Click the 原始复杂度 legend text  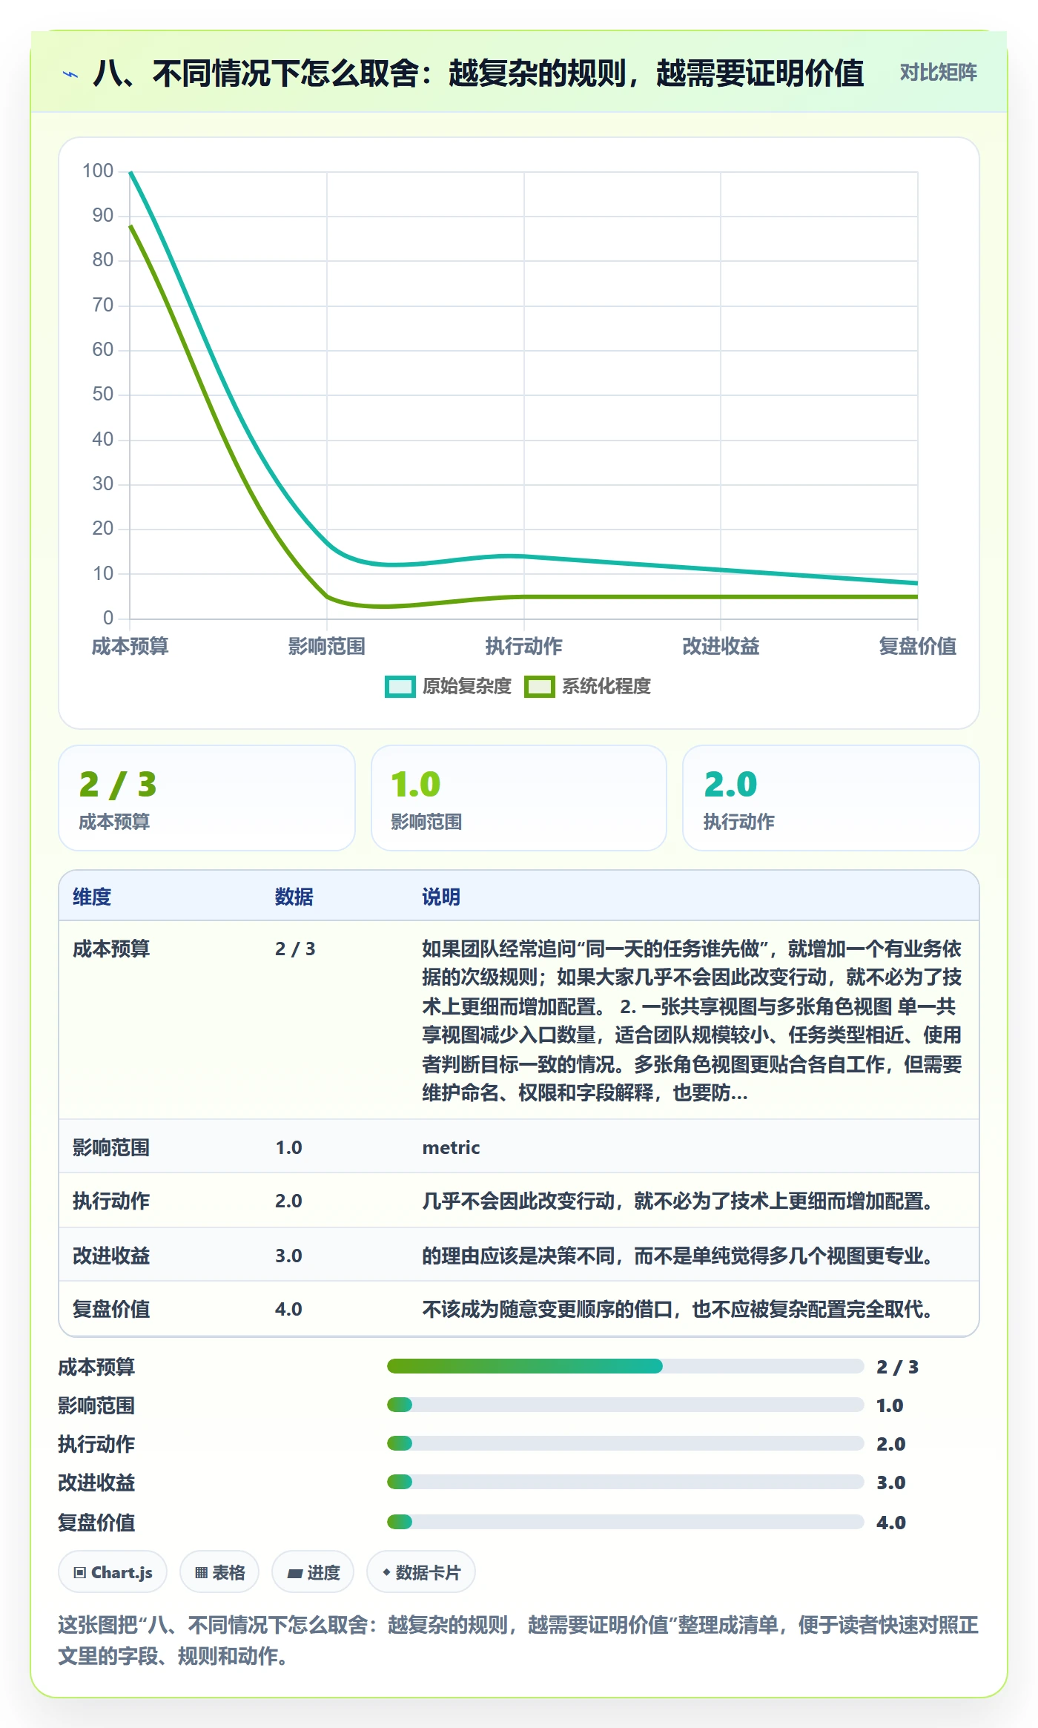[466, 687]
